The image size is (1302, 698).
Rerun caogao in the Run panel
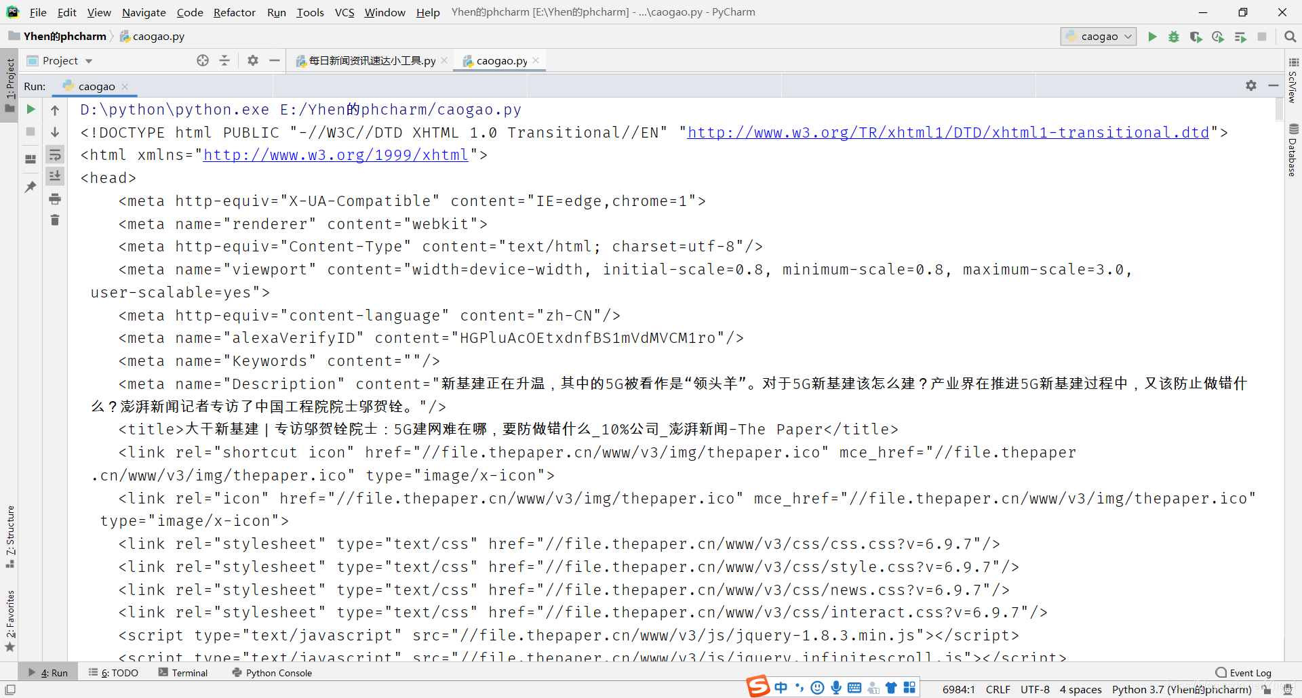pos(31,109)
